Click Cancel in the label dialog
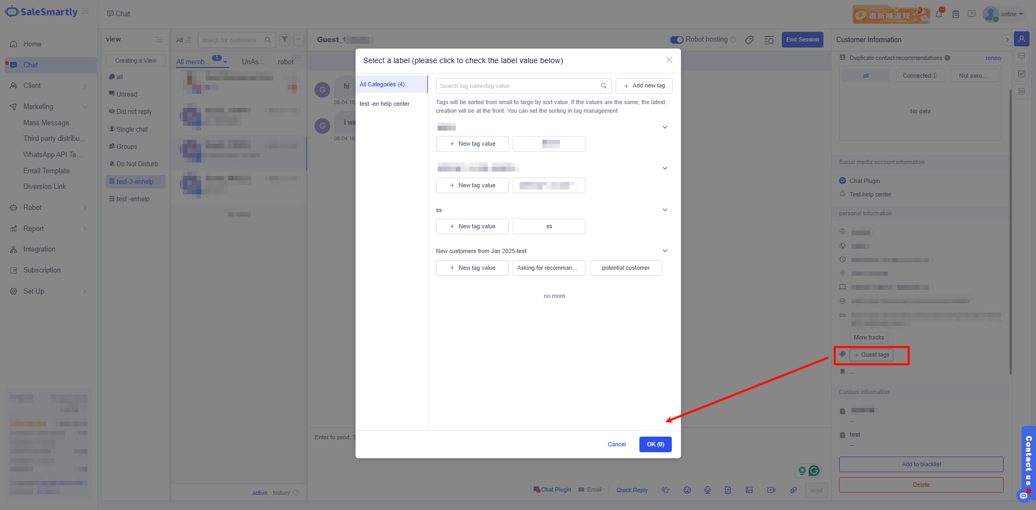 [616, 444]
